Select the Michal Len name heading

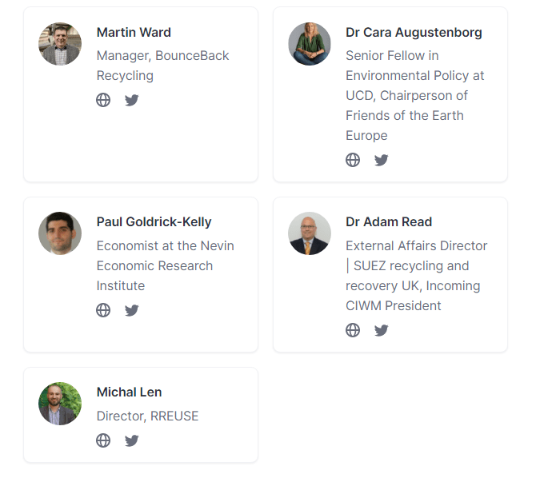pyautogui.click(x=129, y=392)
